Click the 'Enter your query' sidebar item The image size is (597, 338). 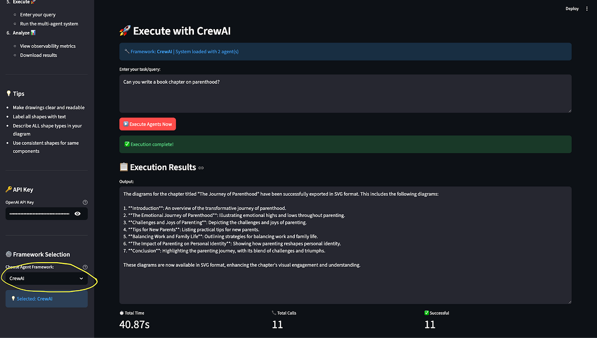[38, 14]
